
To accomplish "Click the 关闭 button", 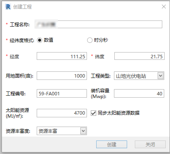I will pyautogui.click(x=150, y=144).
